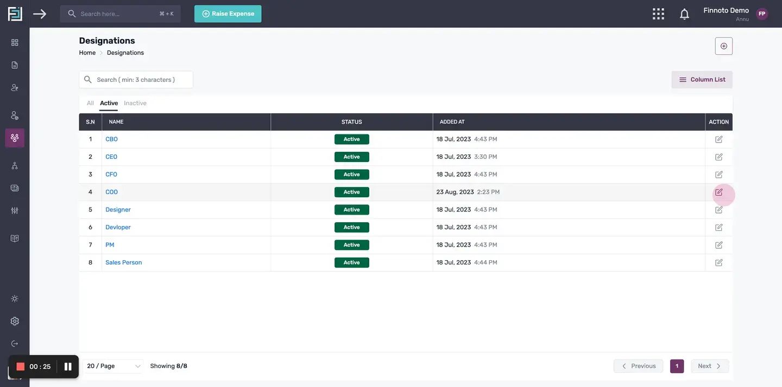782x387 pixels.
Task: Pause the screen recording
Action: [68, 367]
